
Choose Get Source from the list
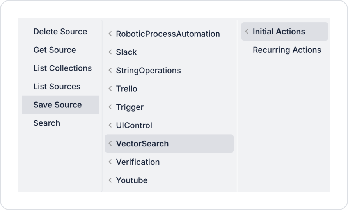tap(55, 50)
